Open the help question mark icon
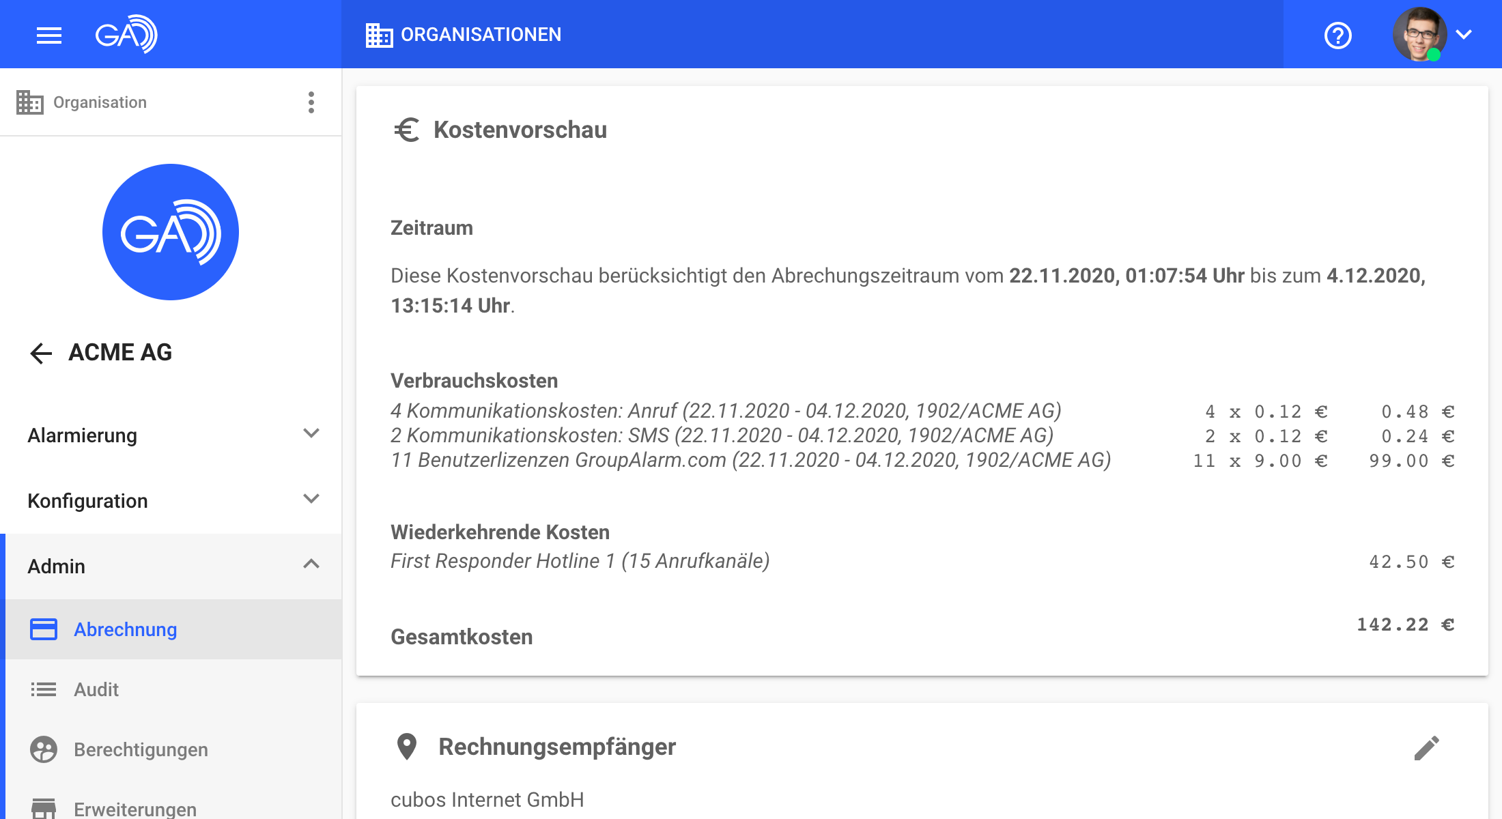Screen dimensions: 1502x819 (x=1337, y=35)
